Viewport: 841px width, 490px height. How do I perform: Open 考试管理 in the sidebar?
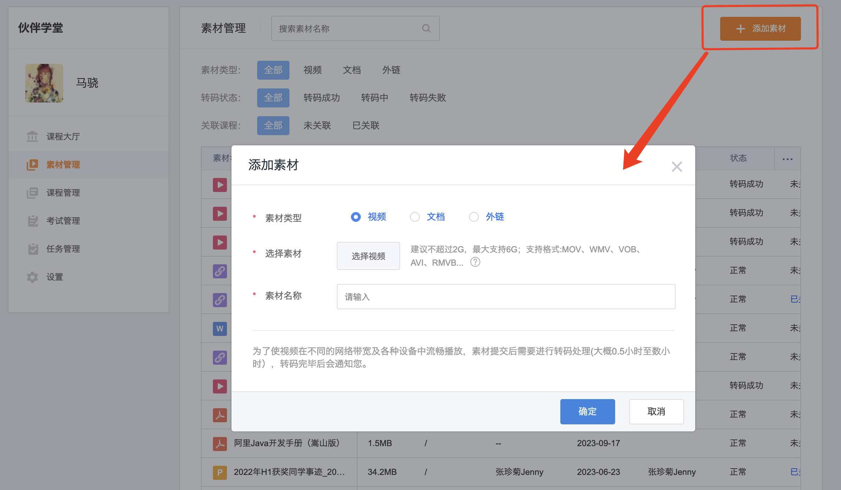[x=89, y=221]
